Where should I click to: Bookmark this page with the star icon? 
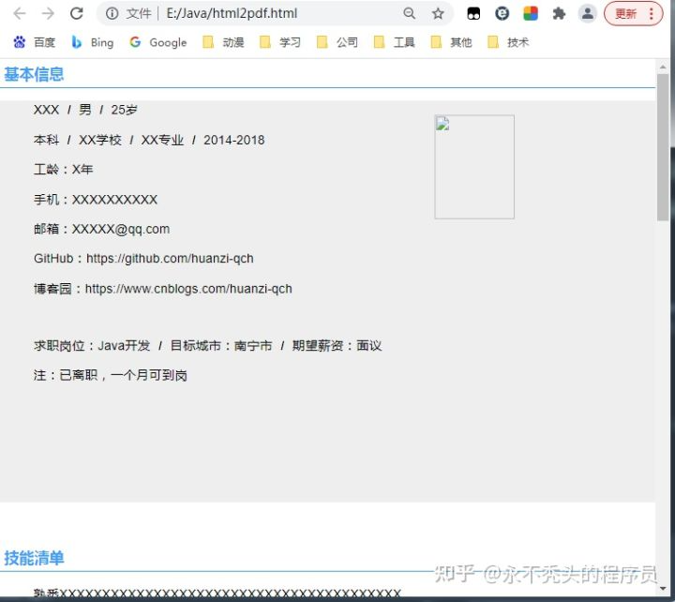click(438, 14)
